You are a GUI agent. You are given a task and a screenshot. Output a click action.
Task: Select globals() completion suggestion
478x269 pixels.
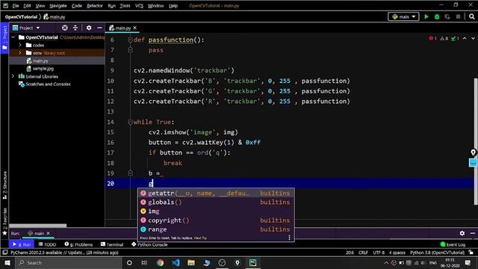pyautogui.click(x=216, y=202)
